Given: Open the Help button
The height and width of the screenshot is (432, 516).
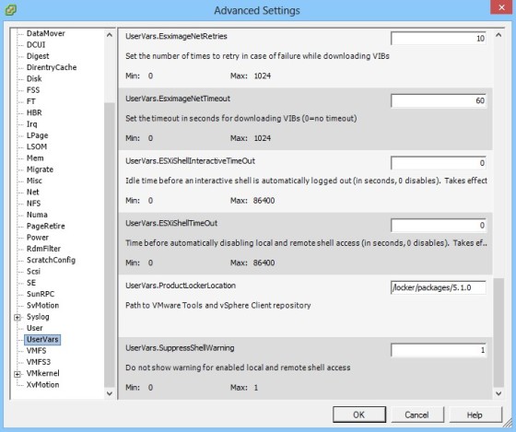Looking at the screenshot, I should (475, 414).
